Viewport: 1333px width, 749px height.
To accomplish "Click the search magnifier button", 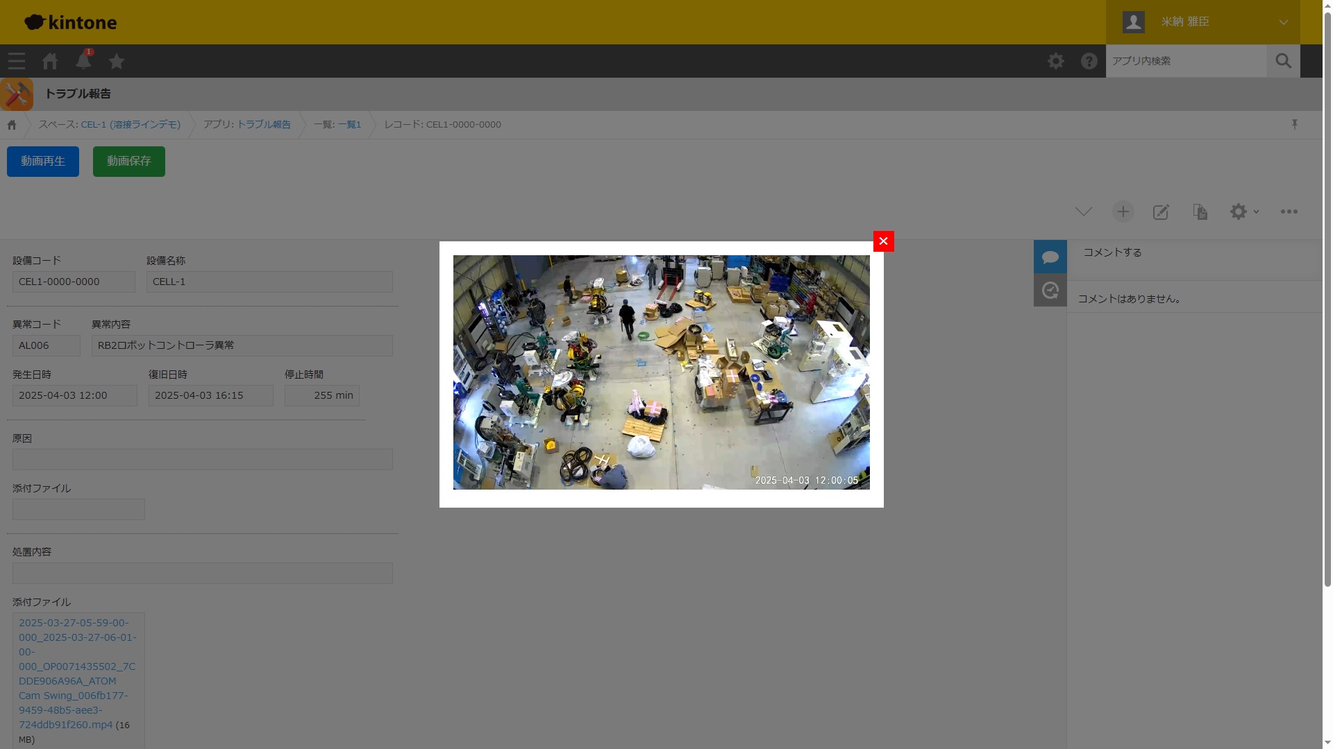I will click(x=1284, y=61).
